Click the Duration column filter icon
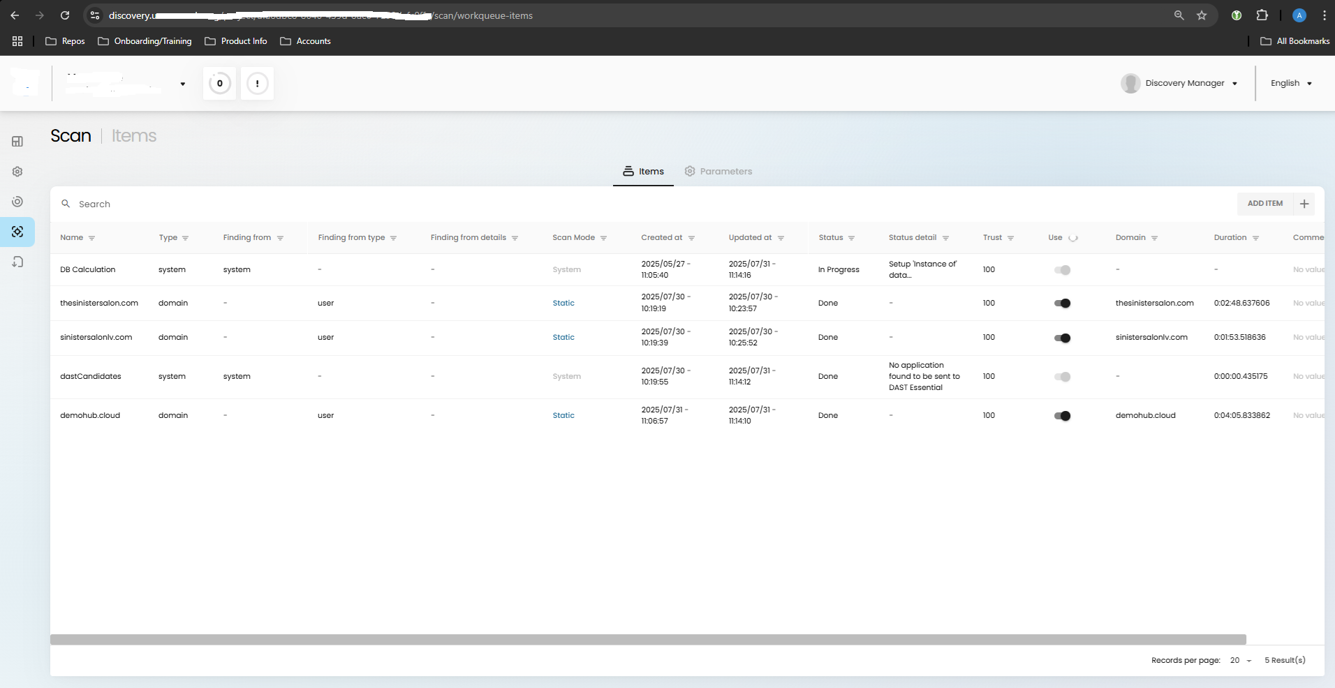The width and height of the screenshot is (1335, 688). (x=1255, y=238)
